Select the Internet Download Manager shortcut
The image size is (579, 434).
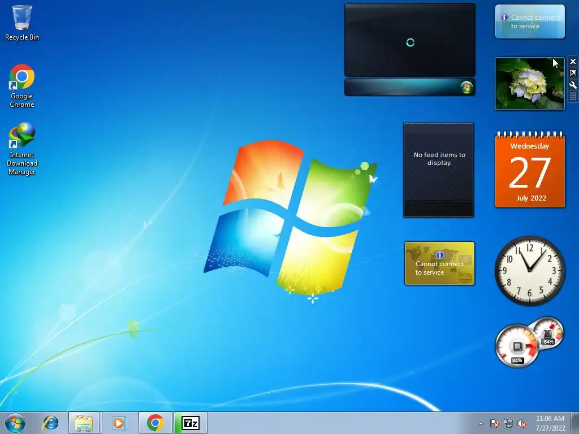click(22, 149)
